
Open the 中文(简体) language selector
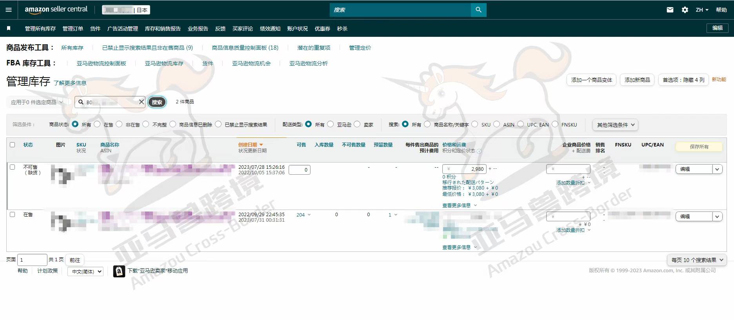85,271
